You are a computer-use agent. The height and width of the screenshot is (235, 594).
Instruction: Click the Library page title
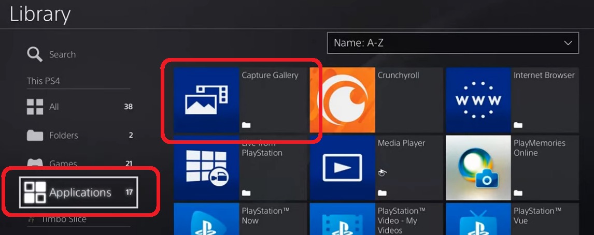pos(40,14)
